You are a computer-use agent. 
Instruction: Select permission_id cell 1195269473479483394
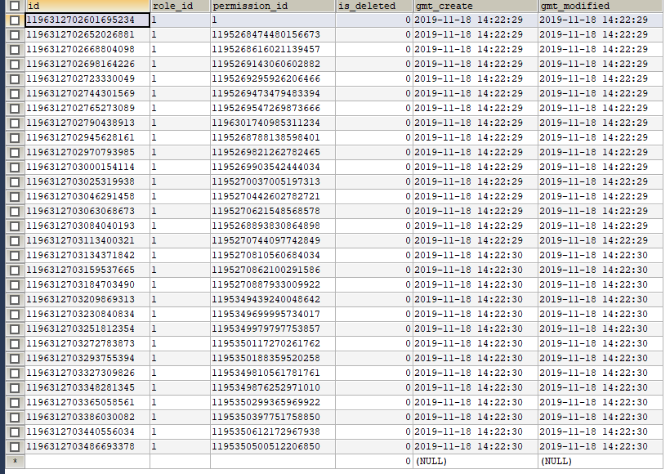[273, 94]
